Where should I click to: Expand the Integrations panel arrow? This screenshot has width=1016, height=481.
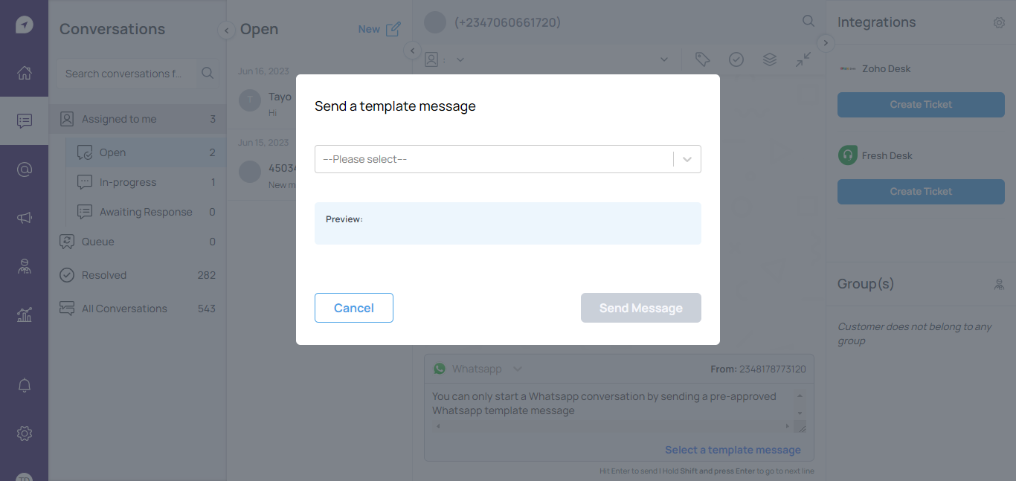[825, 42]
